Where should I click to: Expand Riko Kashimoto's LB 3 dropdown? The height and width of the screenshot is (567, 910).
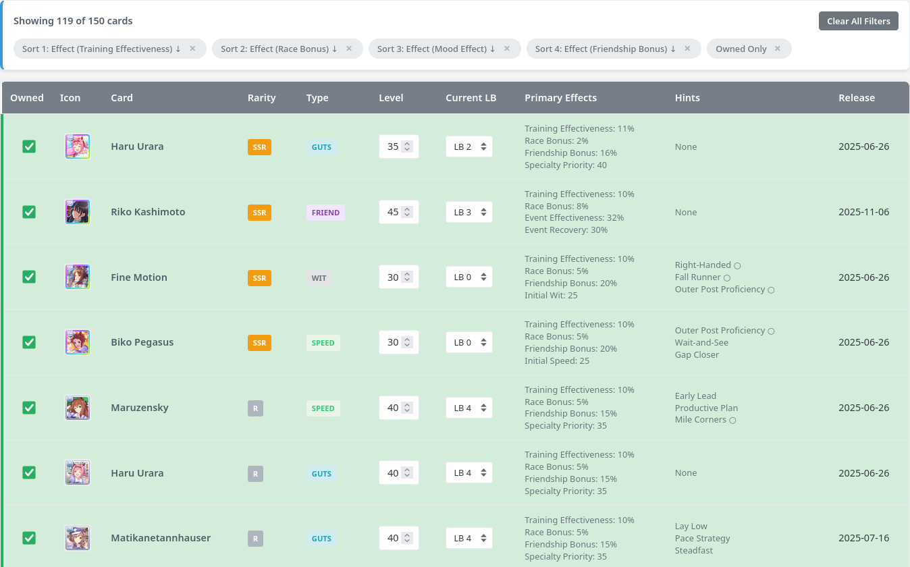point(469,212)
